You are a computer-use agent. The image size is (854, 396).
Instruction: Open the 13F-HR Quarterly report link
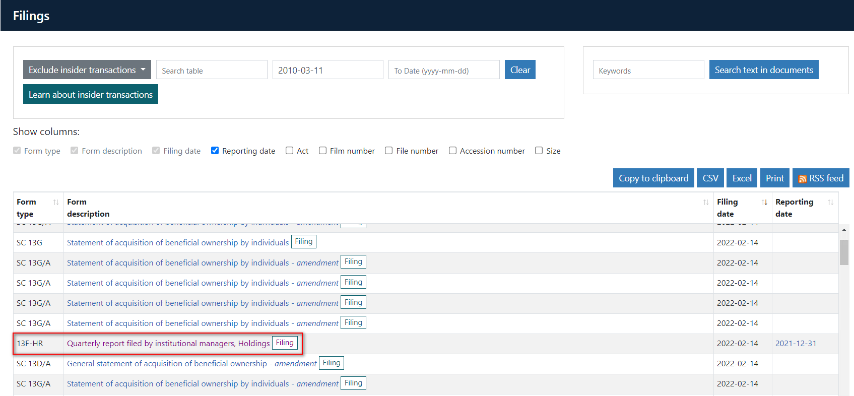click(168, 343)
